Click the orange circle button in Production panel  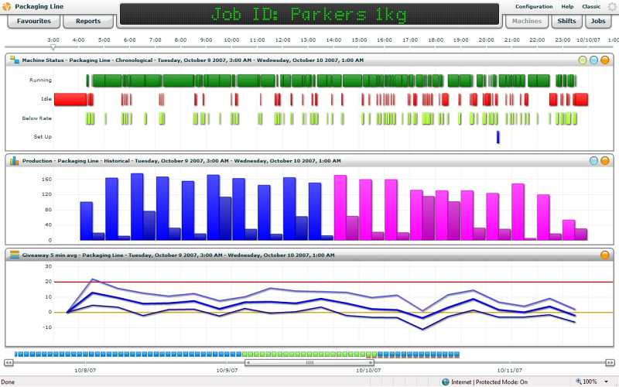coord(605,161)
